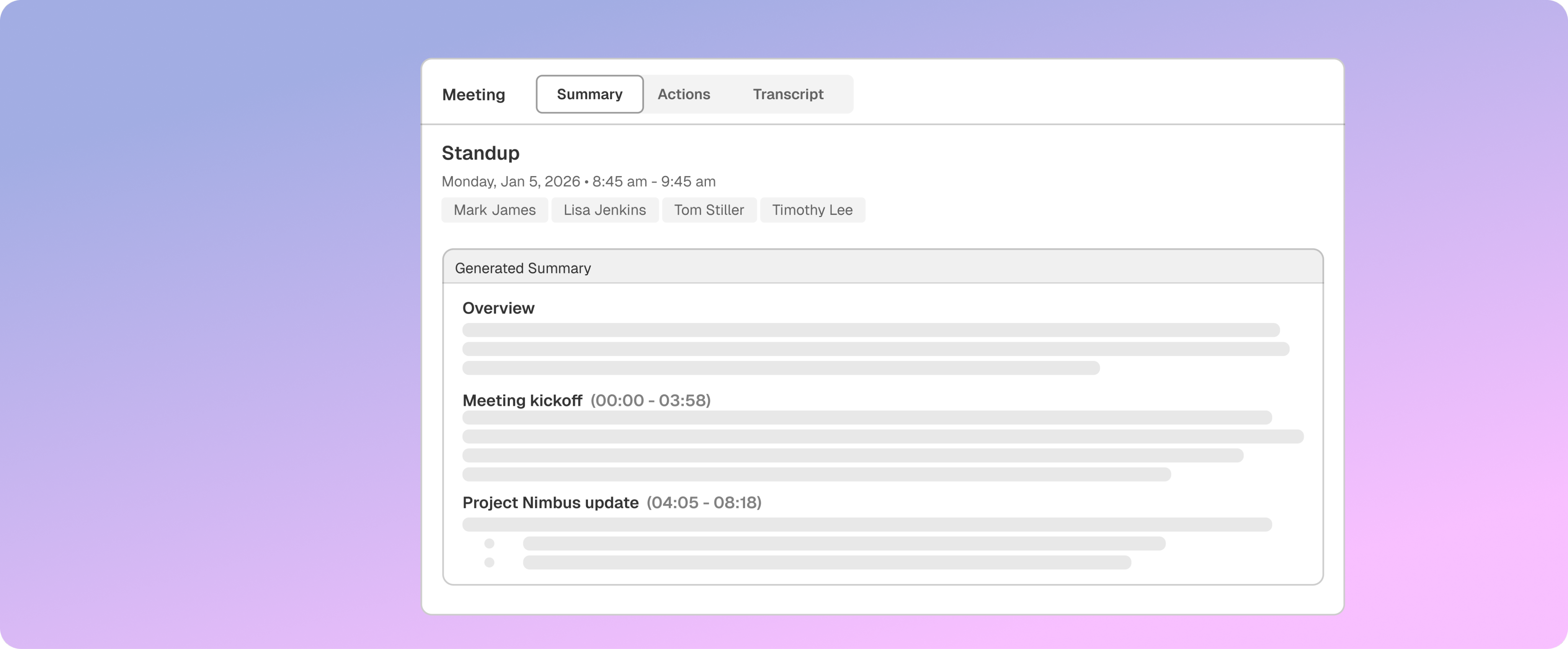Jump to the Project Nimbus update heading
The image size is (1568, 649).
click(550, 503)
